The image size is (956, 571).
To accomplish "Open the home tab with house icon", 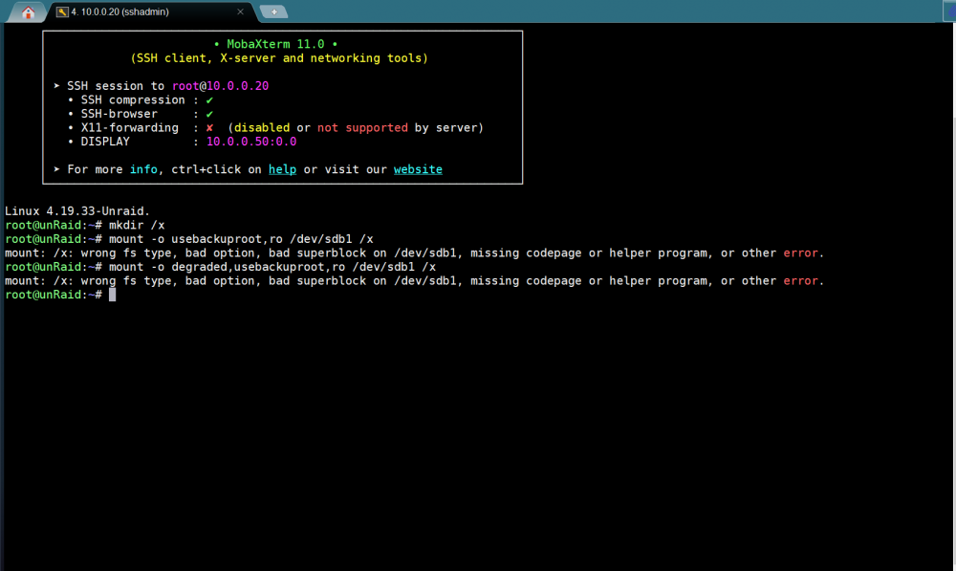I will click(28, 12).
